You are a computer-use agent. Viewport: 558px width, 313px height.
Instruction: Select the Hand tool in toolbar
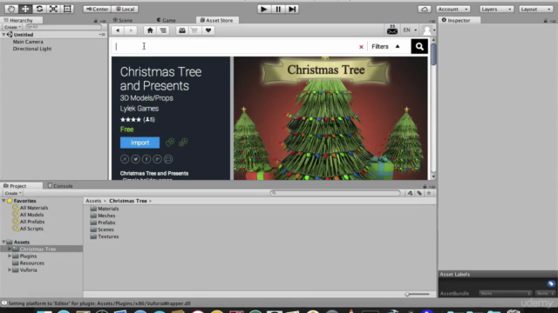click(x=11, y=9)
